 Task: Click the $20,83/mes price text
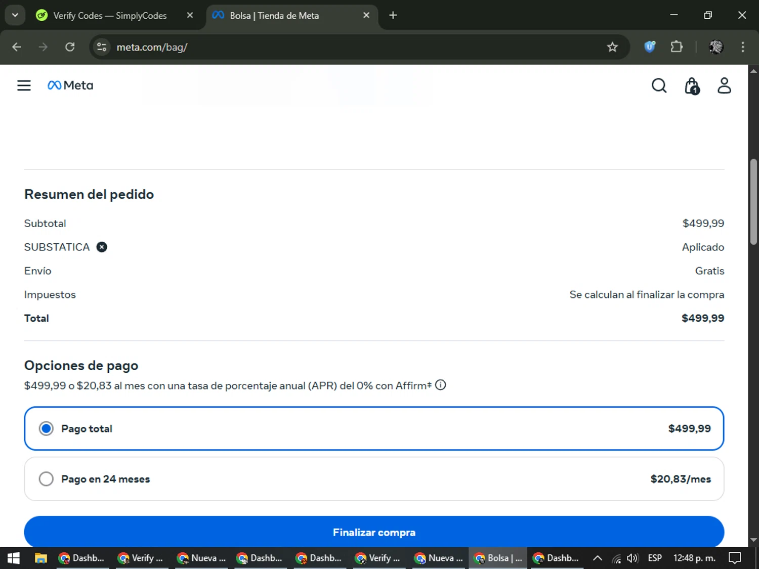[x=681, y=479]
